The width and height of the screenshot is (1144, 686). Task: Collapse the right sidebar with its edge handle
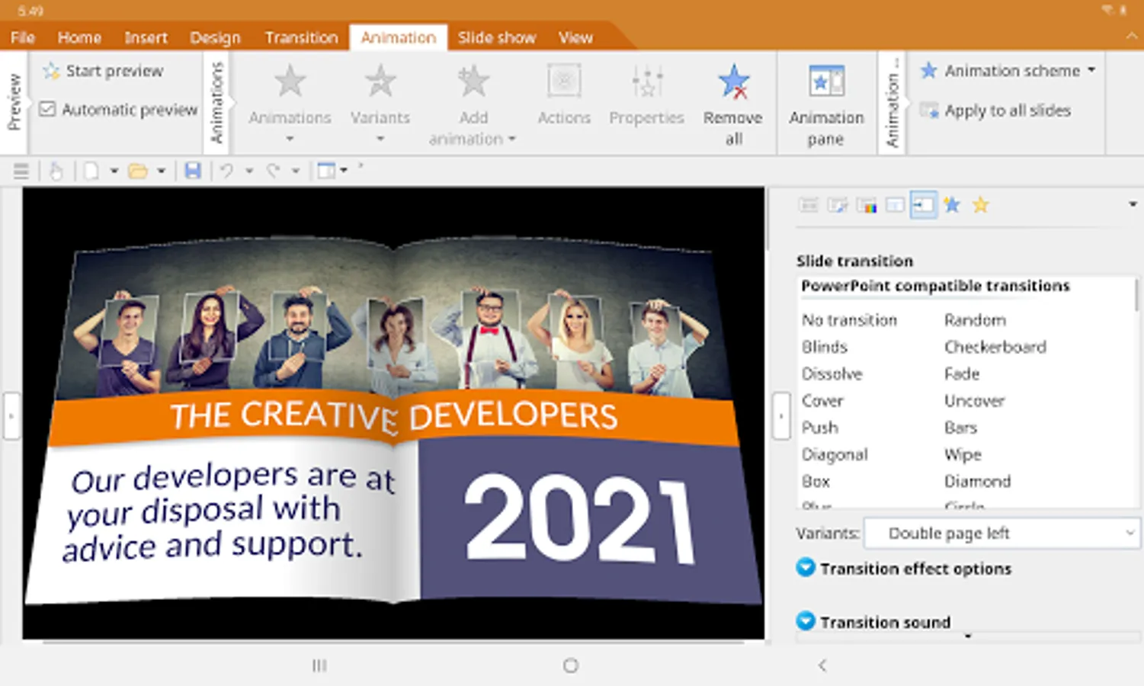point(781,416)
